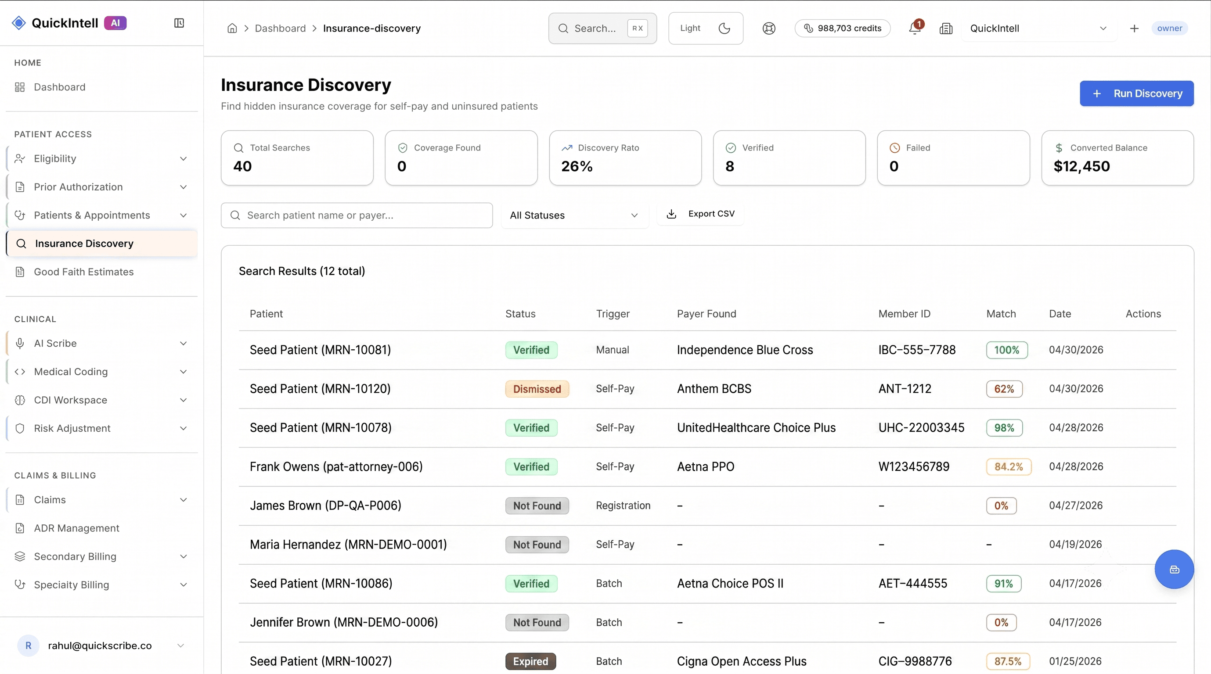Viewport: 1211px width, 674px height.
Task: Click the Medical Coding brackets icon
Action: (x=20, y=372)
